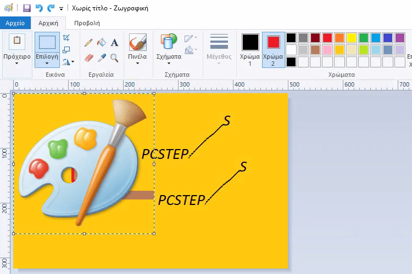
Task: Select the Fill with color bucket tool
Action: pyautogui.click(x=102, y=43)
